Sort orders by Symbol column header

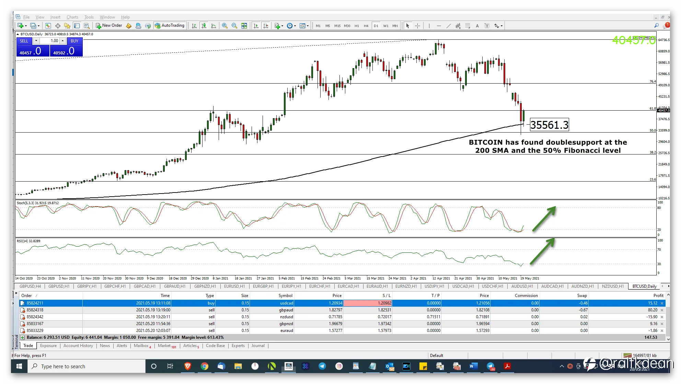[x=285, y=296]
